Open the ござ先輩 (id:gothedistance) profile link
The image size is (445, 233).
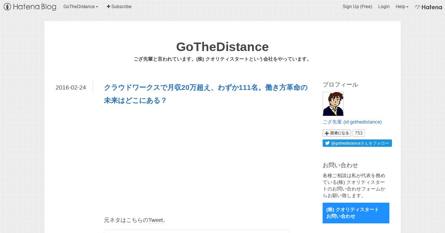[352, 122]
